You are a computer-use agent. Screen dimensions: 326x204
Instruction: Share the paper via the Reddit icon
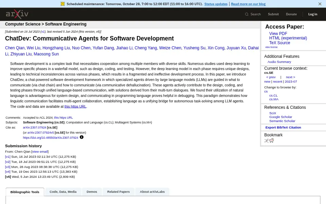point(272,140)
